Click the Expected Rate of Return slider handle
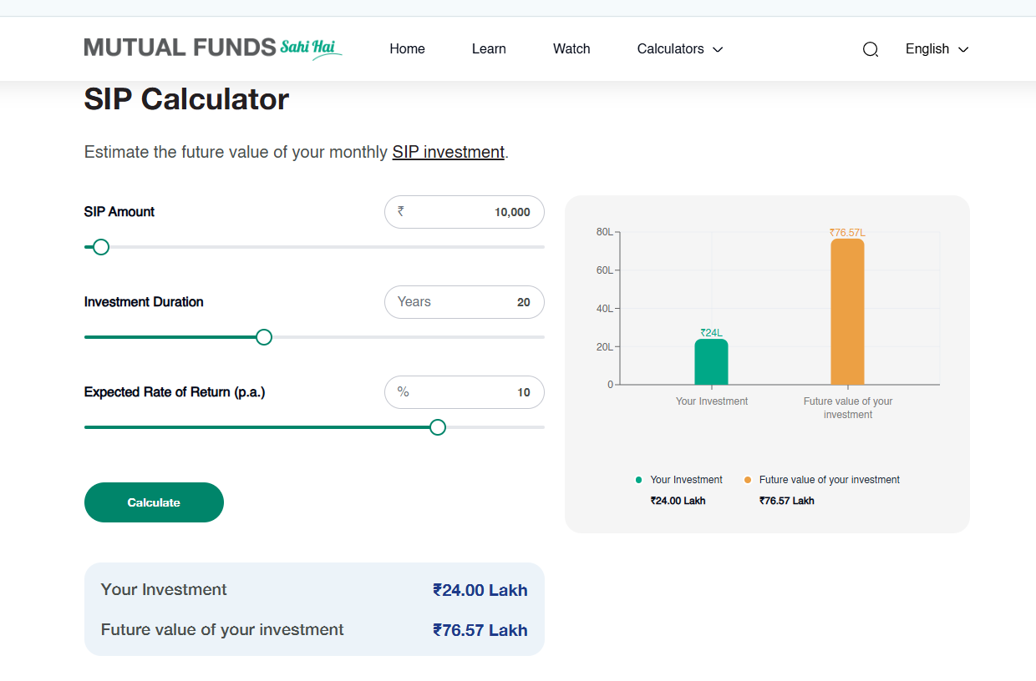Screen dimensions: 1036x681 tap(438, 427)
